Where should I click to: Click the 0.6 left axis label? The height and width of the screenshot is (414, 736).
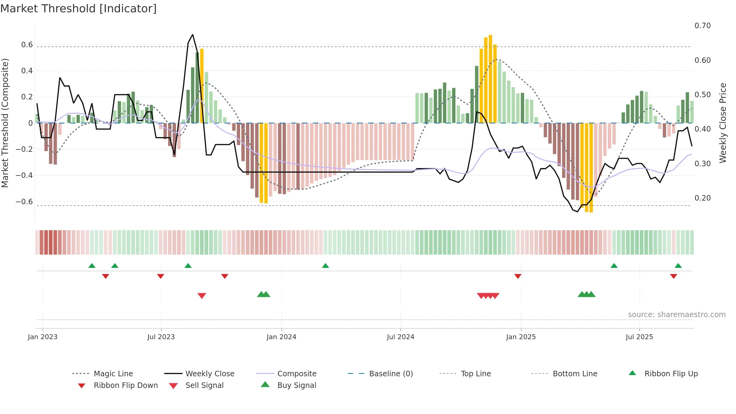[x=27, y=45]
